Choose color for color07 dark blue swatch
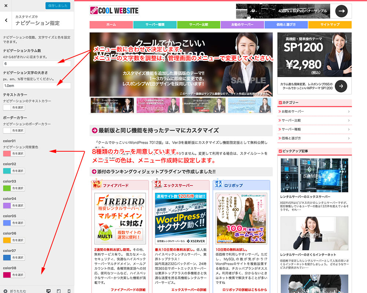This screenshot has width=367, height=293. coord(14,257)
